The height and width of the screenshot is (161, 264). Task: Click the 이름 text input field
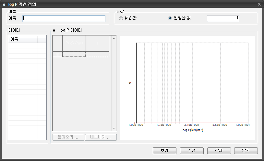(x=64, y=18)
